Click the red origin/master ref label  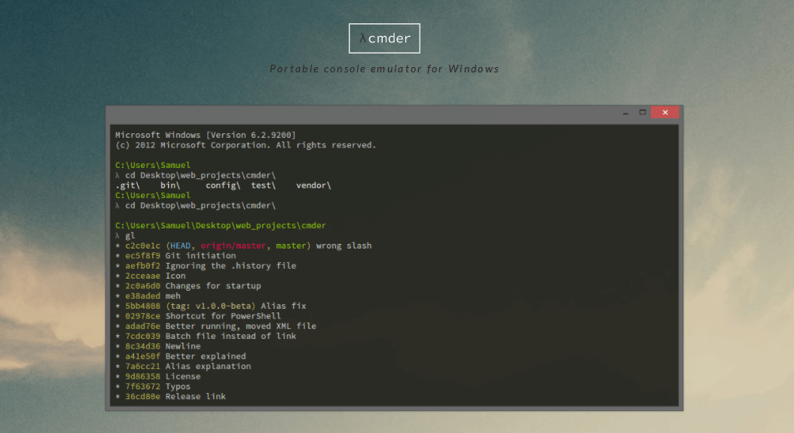(x=233, y=245)
